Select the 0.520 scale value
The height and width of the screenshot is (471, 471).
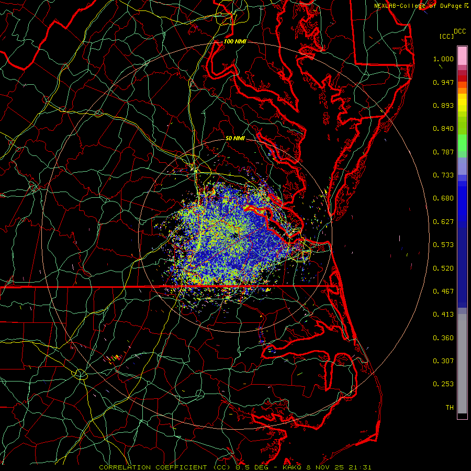pos(443,268)
